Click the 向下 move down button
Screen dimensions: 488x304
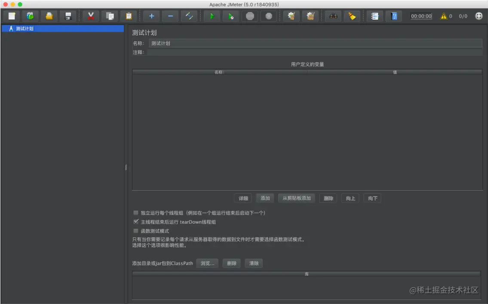click(x=372, y=198)
